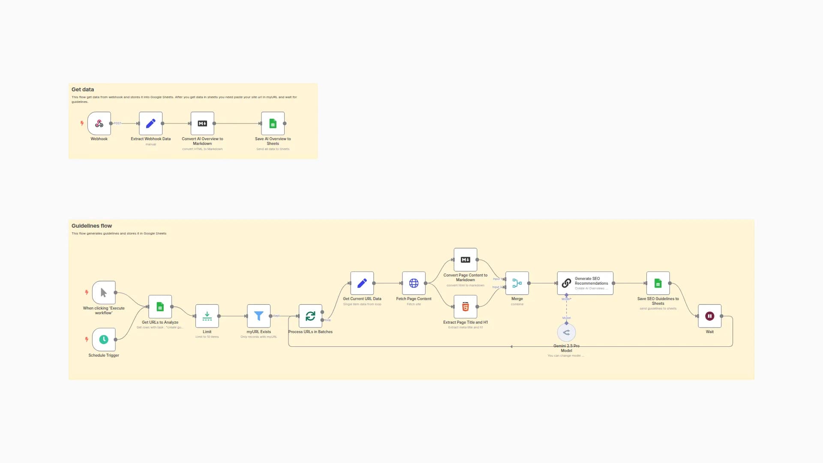The height and width of the screenshot is (463, 823).
Task: Click the 'Only records with myURL' subtitle
Action: [x=259, y=337]
